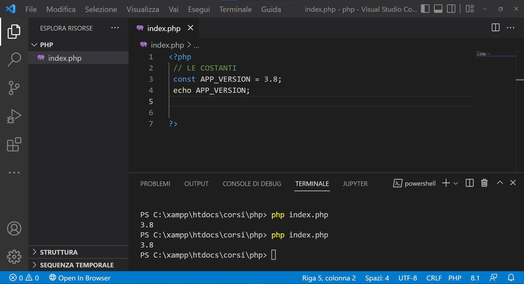Click the PHP version 8.1 indicator
The width and height of the screenshot is (524, 284).
tap(475, 278)
